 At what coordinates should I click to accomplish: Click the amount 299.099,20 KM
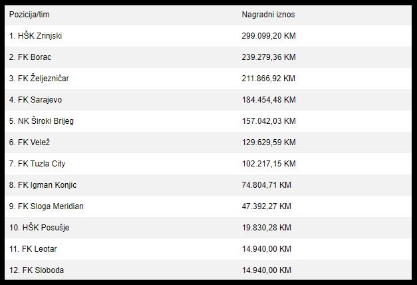(x=269, y=36)
